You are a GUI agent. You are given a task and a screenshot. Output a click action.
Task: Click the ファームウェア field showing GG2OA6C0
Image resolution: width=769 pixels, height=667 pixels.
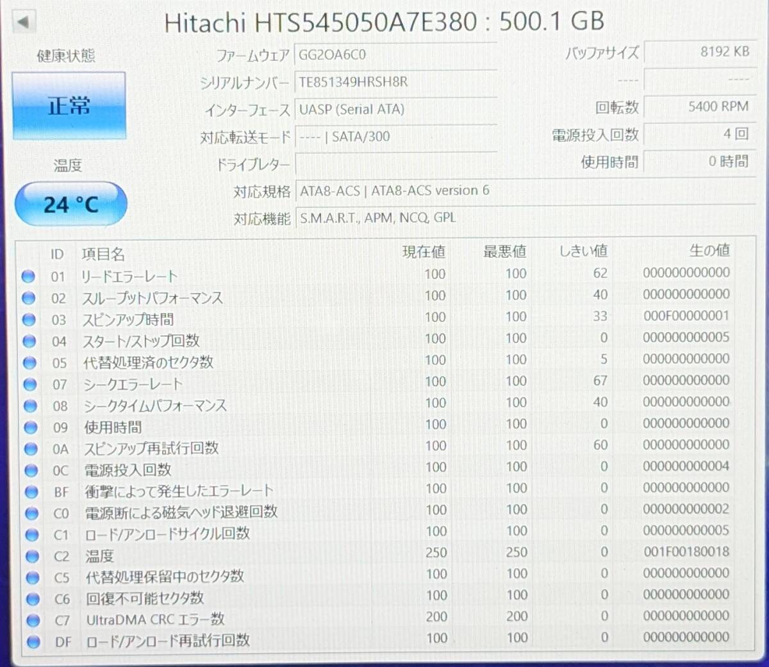pyautogui.click(x=395, y=55)
